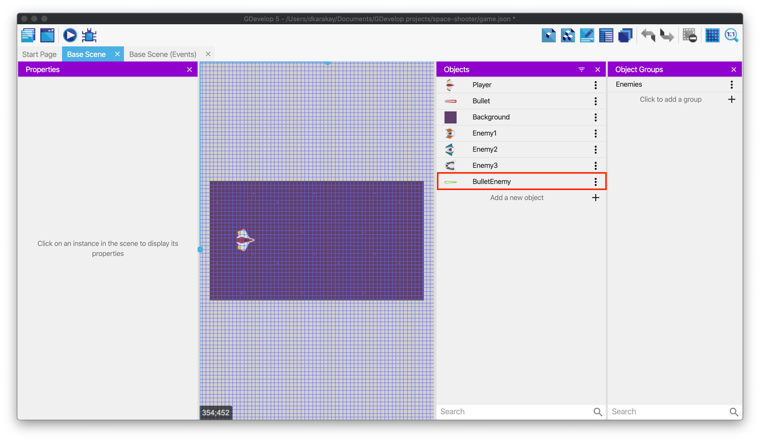
Task: Click the grid toggle icon in toolbar
Action: tap(712, 35)
